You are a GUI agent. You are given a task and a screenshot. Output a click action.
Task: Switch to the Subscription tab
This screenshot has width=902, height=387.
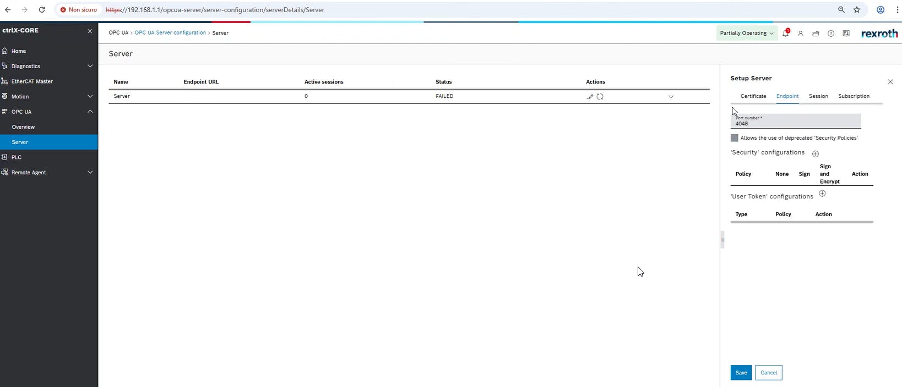854,96
